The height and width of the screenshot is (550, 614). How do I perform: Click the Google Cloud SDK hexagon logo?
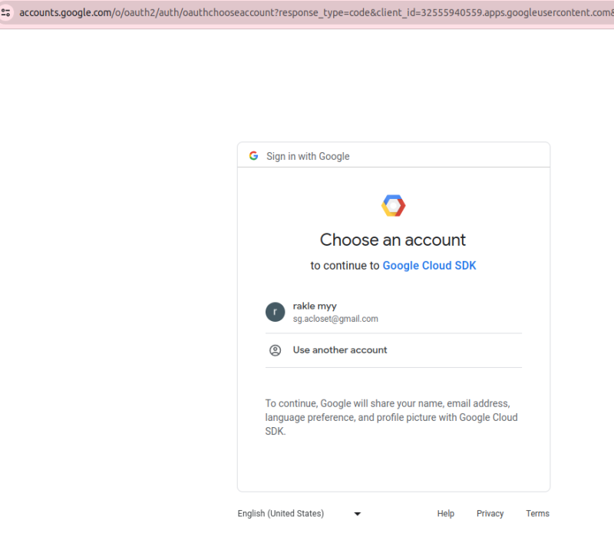393,206
